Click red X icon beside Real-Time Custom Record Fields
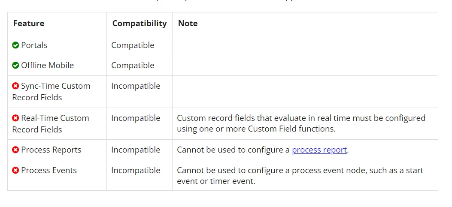Viewport: 452px width, 207px height. tap(15, 118)
